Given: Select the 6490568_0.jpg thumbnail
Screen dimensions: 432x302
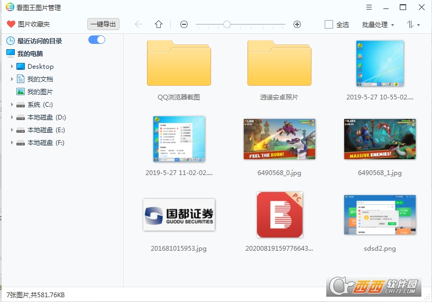Looking at the screenshot, I should click(279, 139).
